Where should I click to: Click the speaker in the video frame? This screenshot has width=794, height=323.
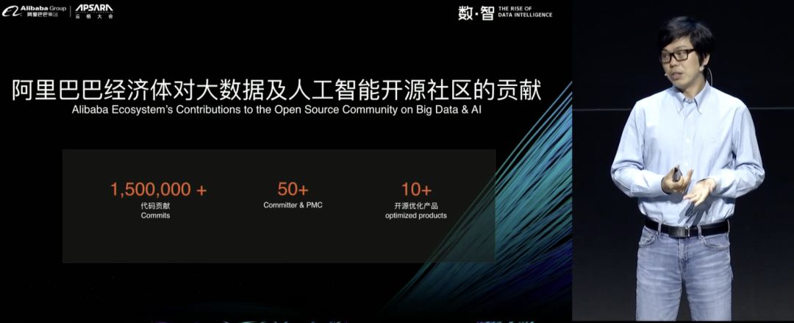[687, 167]
